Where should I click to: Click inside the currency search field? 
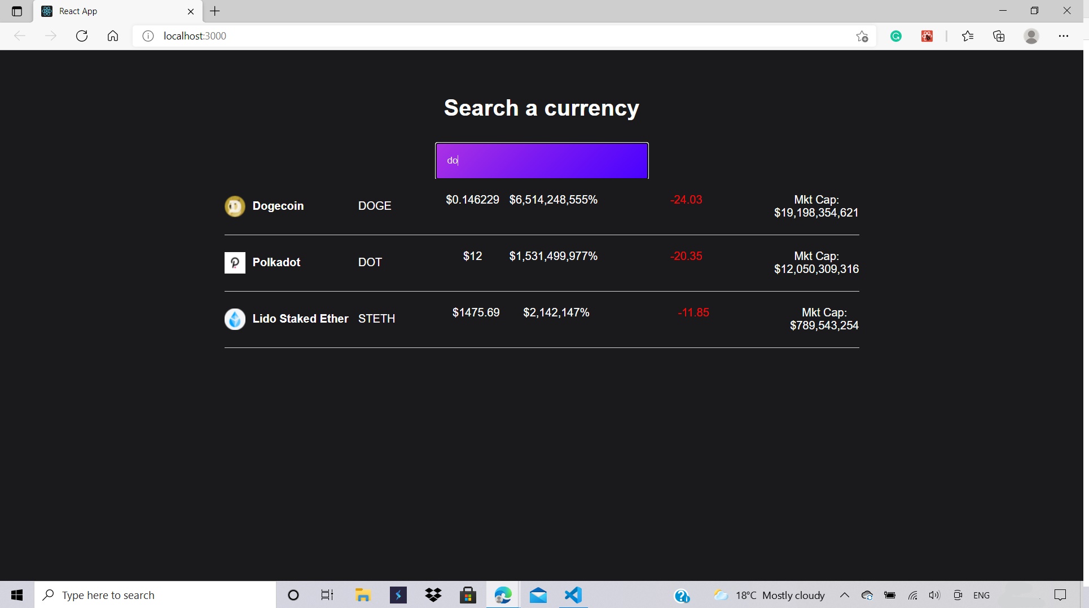541,161
